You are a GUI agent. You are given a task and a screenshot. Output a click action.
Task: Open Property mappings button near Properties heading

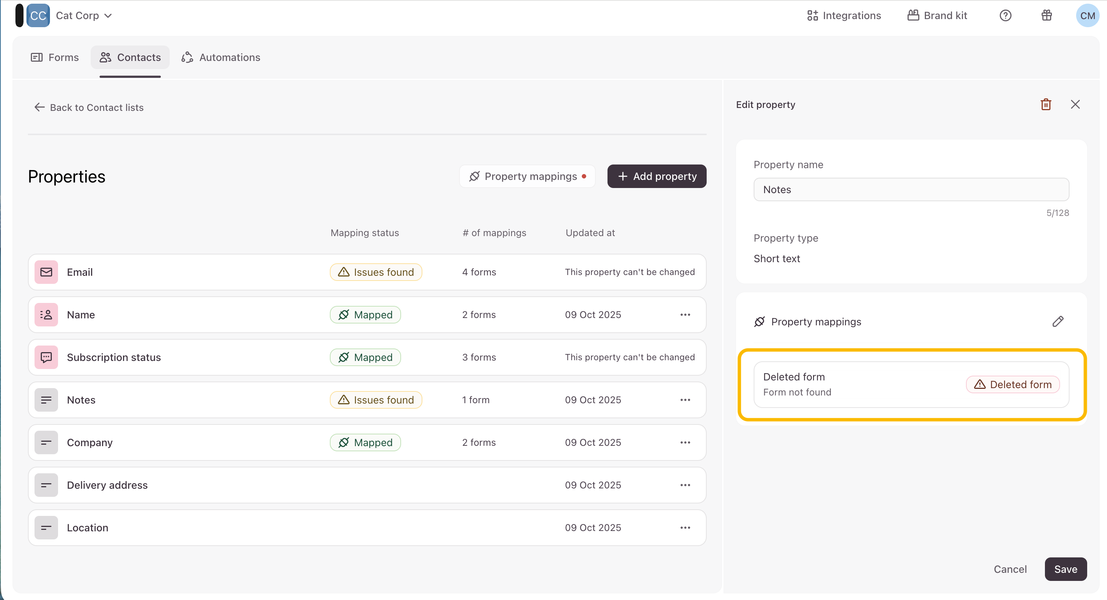pos(527,176)
